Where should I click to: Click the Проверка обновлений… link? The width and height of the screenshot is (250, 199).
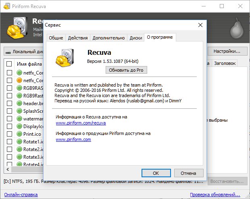tap(215, 195)
